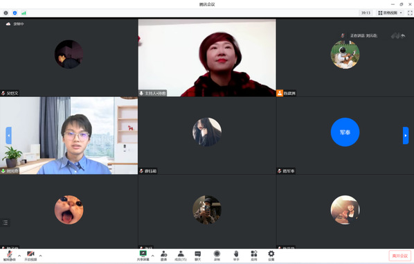Start recording with the record icon
Viewport: 414px width, 264px height.
click(x=217, y=256)
